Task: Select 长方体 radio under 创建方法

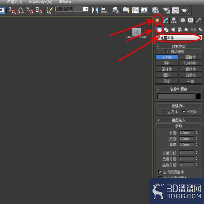Action: (183, 112)
